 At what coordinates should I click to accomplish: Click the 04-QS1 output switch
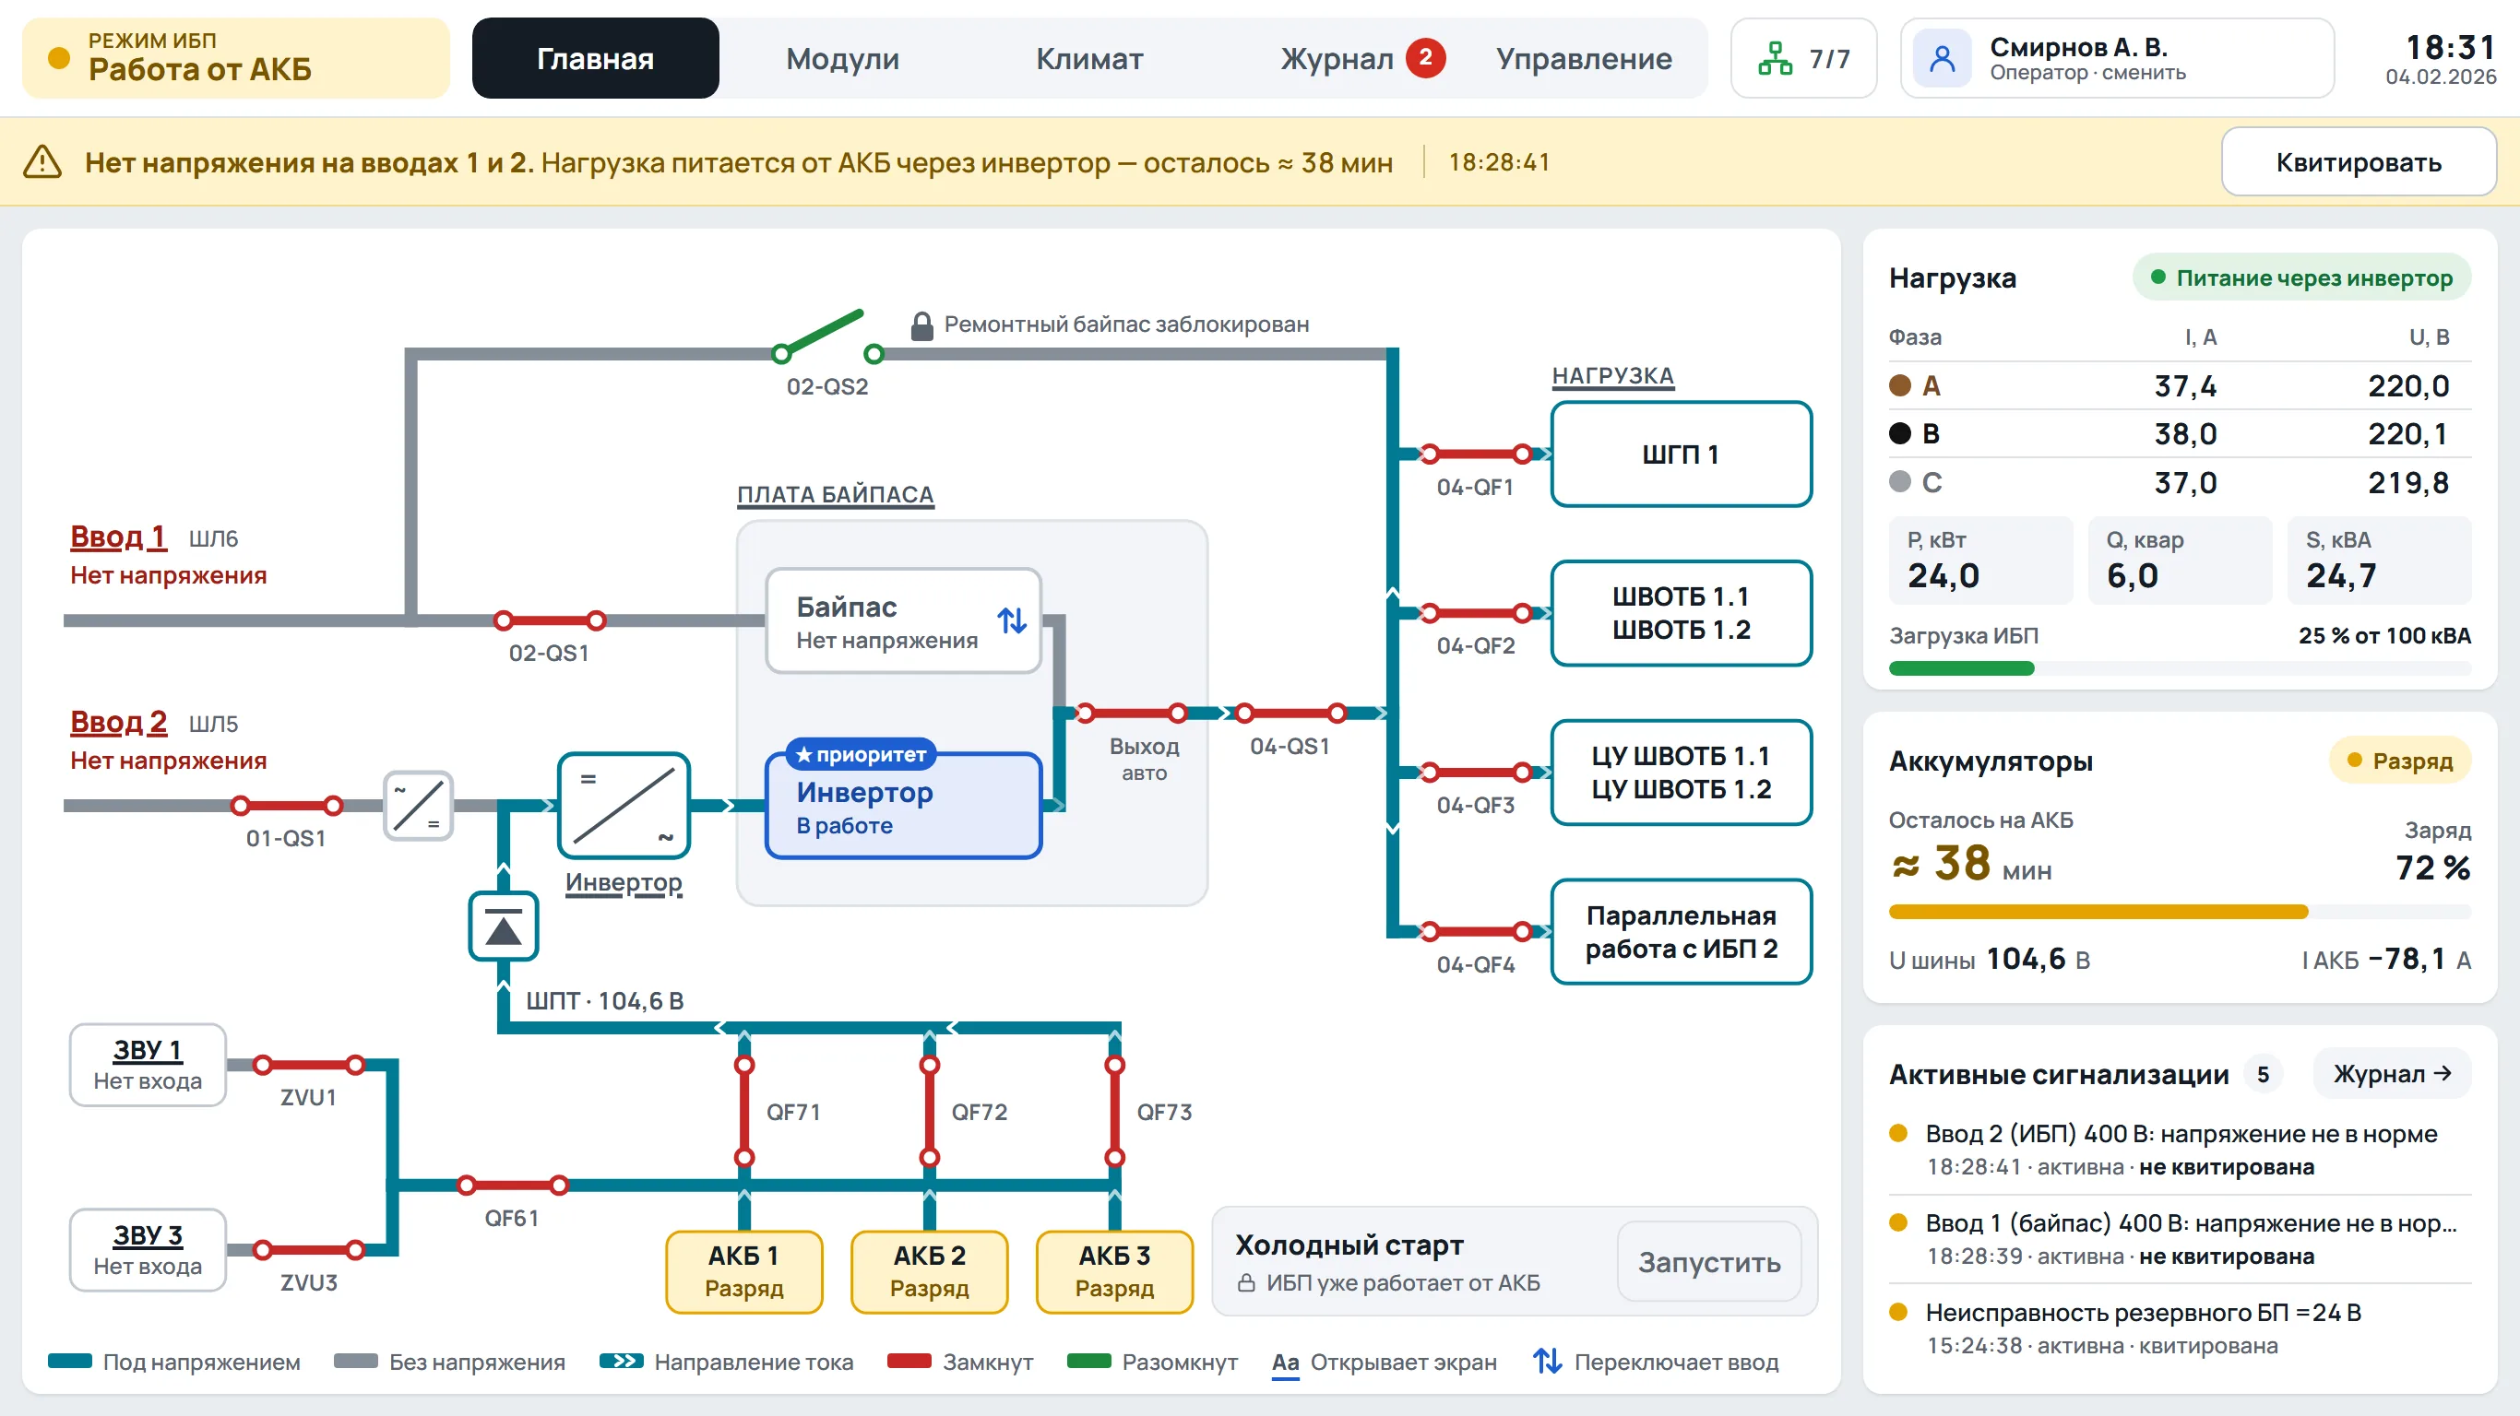[1290, 713]
